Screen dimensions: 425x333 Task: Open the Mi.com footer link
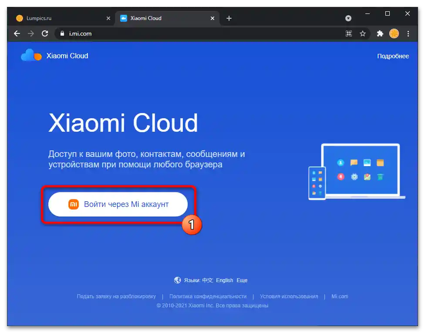coord(340,296)
